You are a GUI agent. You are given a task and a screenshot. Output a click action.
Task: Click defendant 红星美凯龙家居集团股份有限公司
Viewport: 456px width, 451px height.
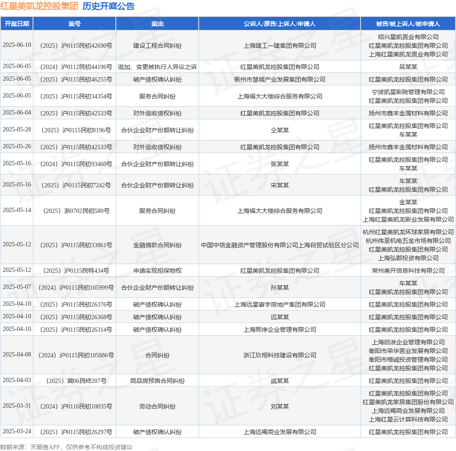tap(408, 402)
